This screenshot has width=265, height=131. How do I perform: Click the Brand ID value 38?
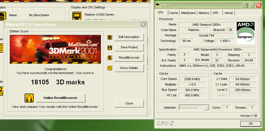point(231,30)
